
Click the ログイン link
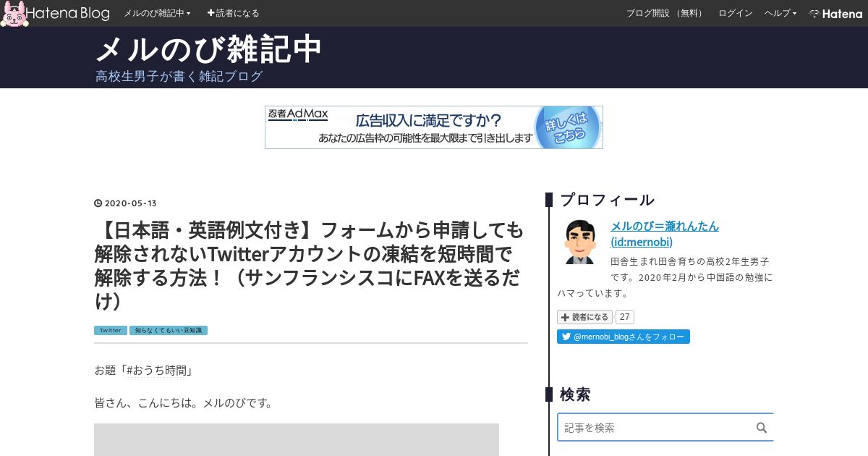(735, 13)
